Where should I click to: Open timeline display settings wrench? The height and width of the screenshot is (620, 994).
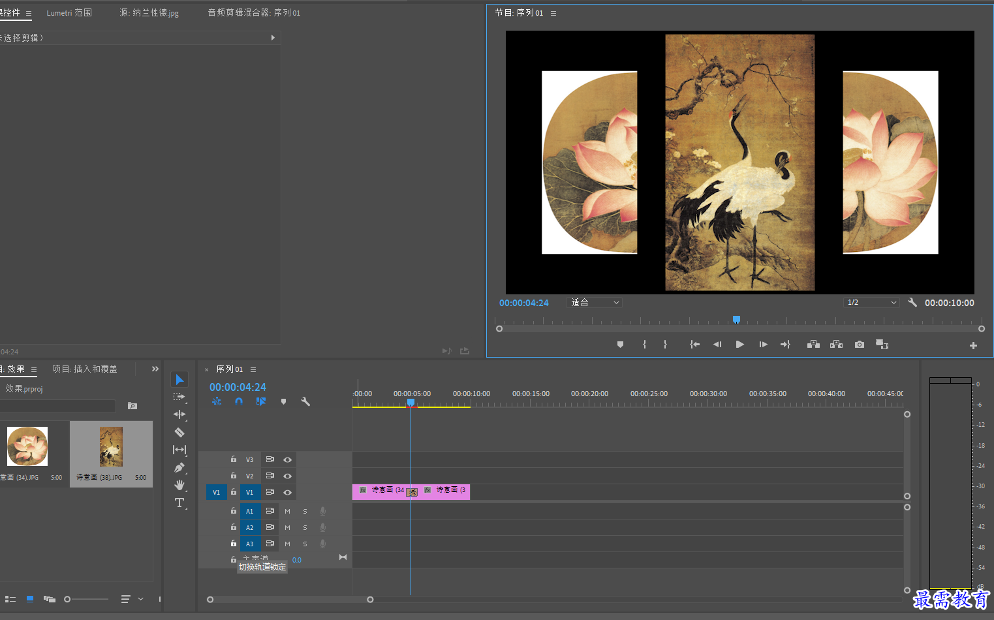305,401
